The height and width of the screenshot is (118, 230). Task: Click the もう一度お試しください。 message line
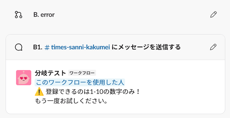pyautogui.click(x=71, y=101)
